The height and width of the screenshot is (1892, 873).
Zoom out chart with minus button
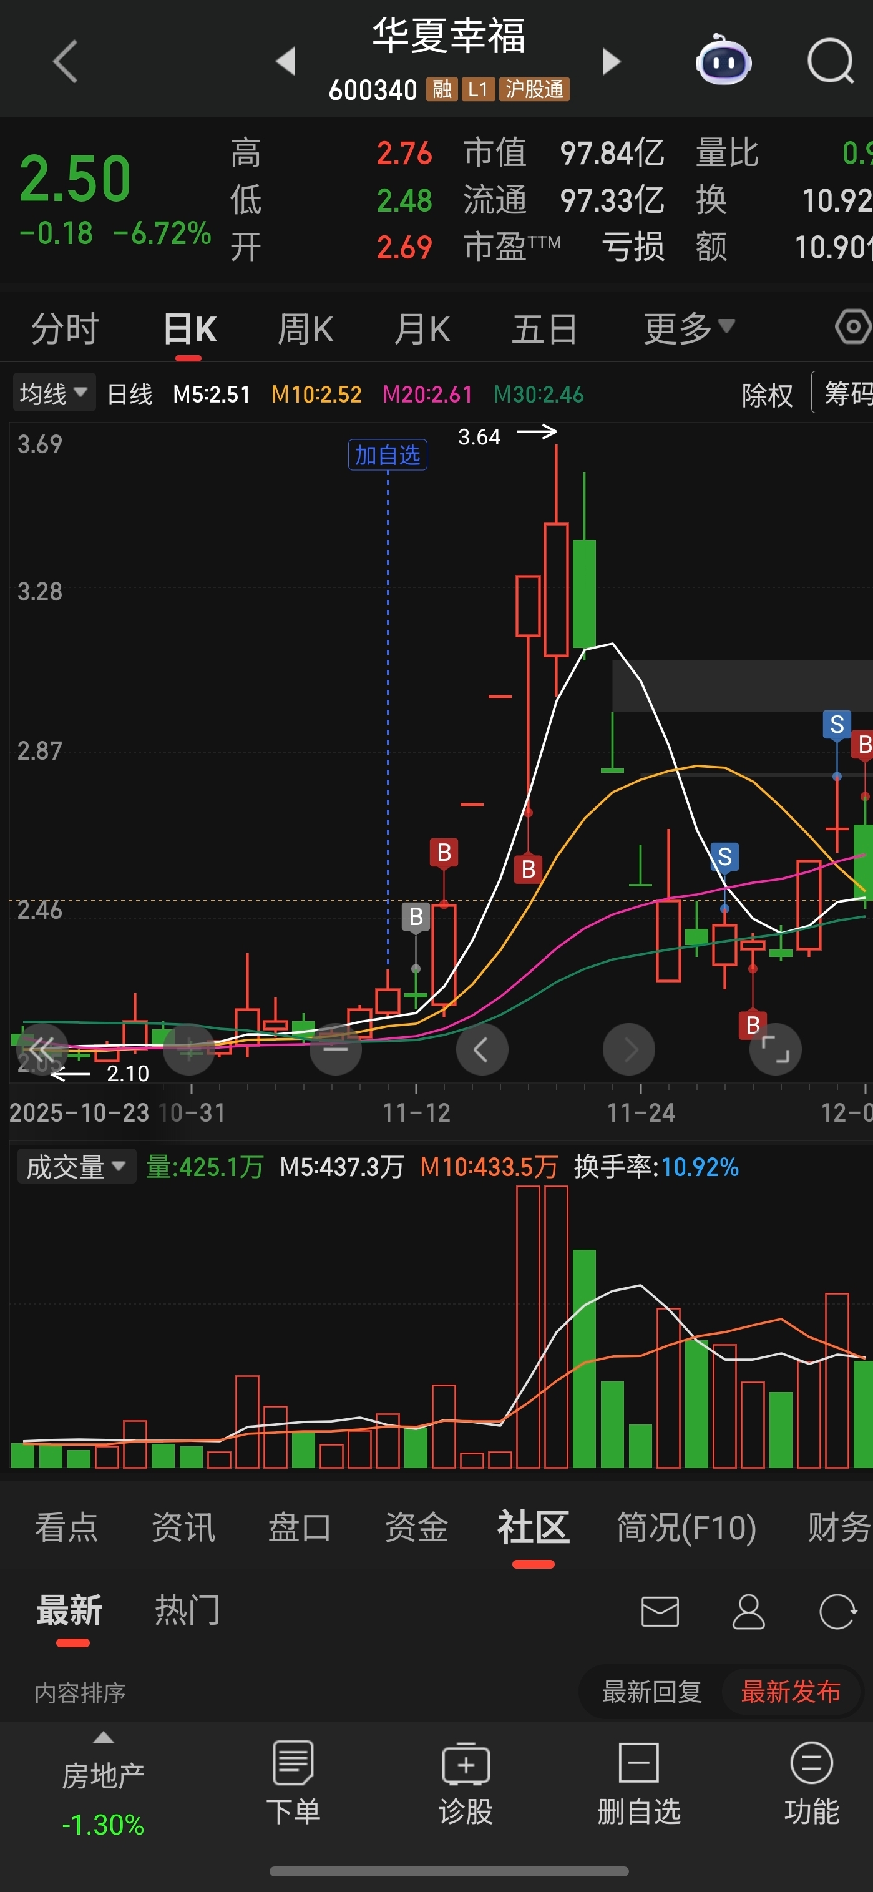pos(336,1049)
